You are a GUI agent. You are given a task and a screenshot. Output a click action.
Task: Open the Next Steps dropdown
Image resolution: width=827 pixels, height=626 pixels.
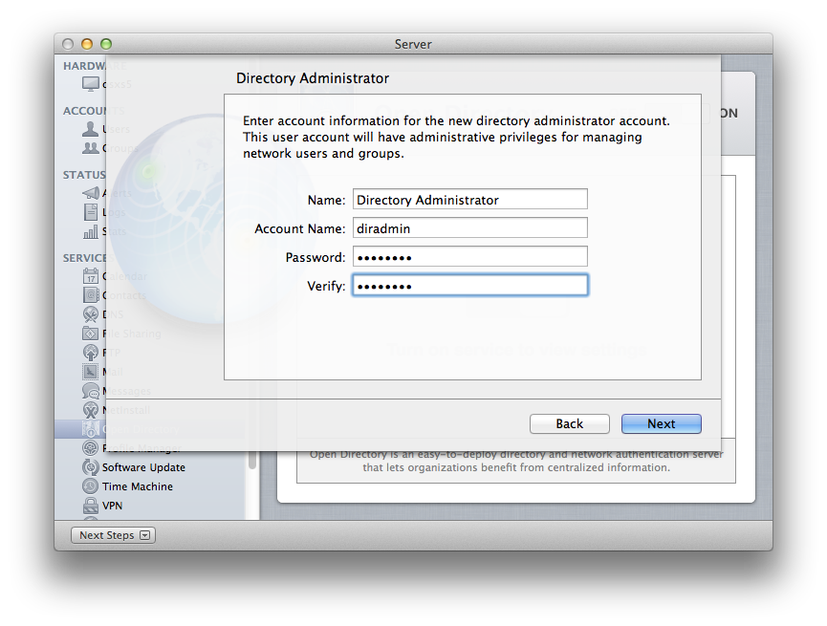pyautogui.click(x=113, y=535)
